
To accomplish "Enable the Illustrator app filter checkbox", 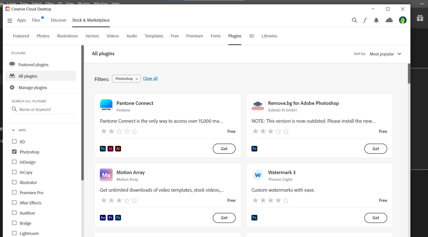I will pos(14,182).
